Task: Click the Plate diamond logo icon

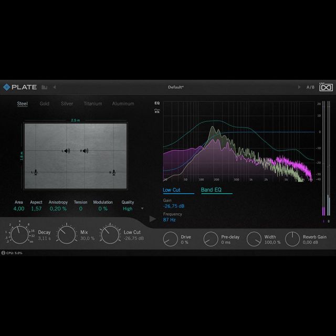Action: tap(7, 87)
